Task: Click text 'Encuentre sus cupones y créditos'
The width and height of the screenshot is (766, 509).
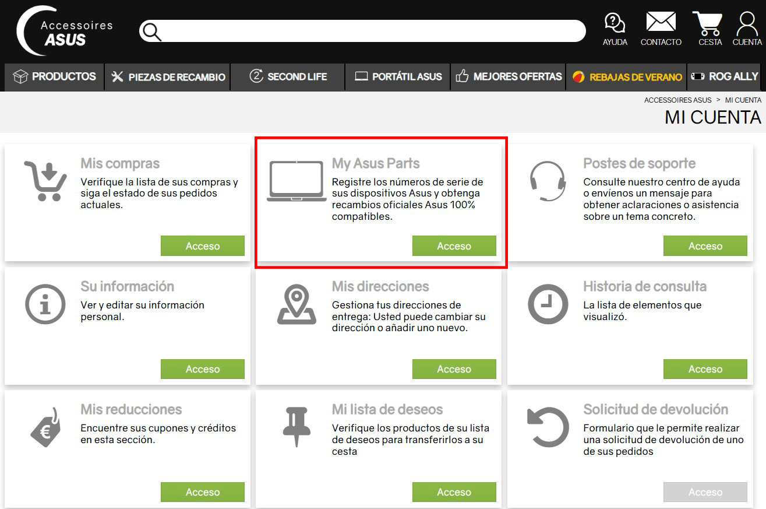Action: (x=158, y=428)
